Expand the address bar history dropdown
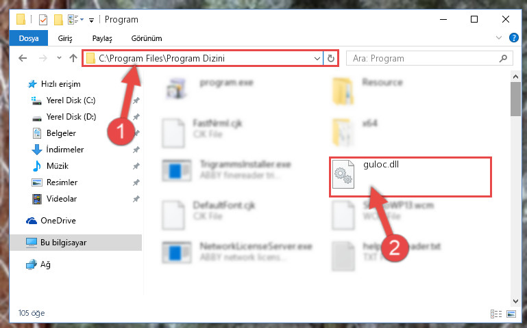The height and width of the screenshot is (328, 527). click(317, 58)
